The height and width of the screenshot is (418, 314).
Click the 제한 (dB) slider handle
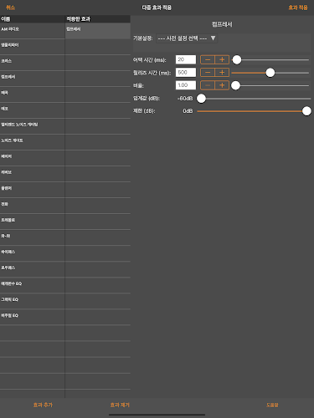click(x=306, y=111)
